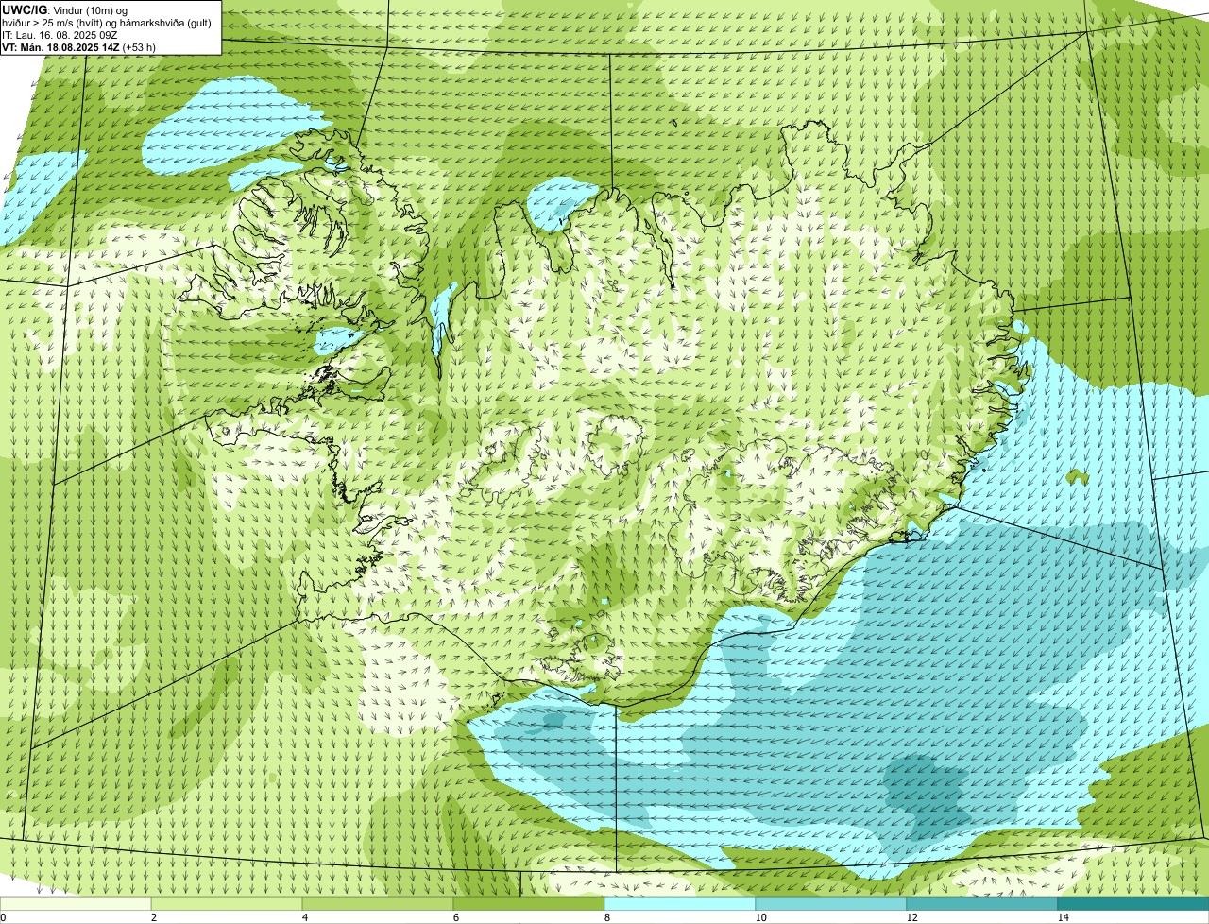Click the light green 2–4 legend swatch

[x=227, y=903]
